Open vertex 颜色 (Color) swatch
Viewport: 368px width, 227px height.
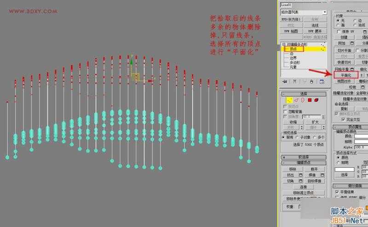coord(361,136)
